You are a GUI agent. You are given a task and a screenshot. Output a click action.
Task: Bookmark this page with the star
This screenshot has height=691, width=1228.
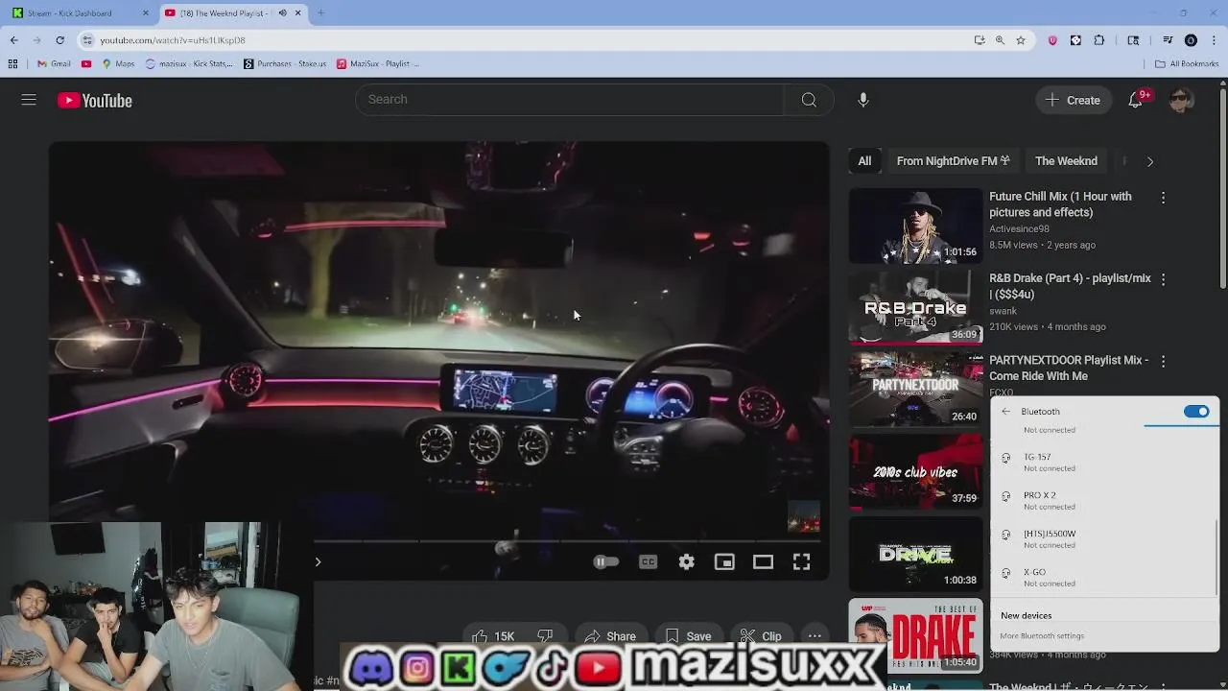tap(1021, 40)
